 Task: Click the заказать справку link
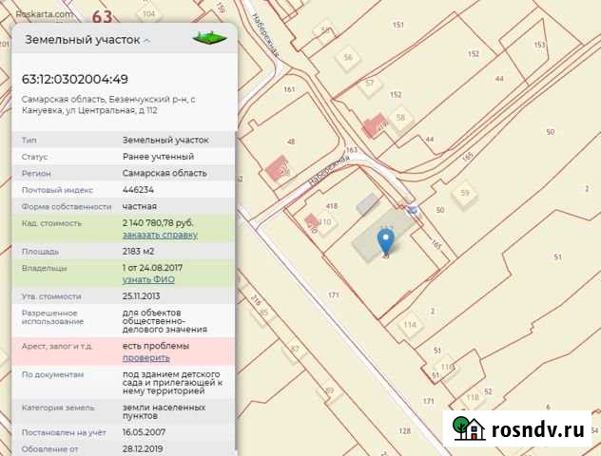[160, 235]
